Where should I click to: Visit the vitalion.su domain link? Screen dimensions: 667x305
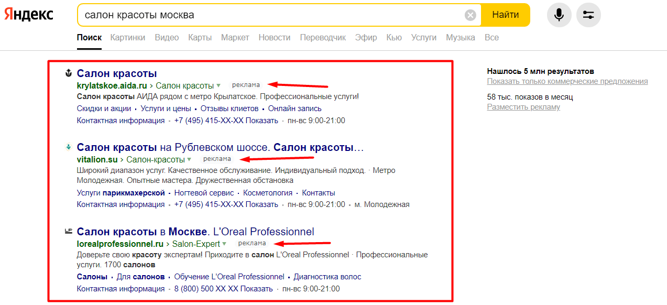pos(97,159)
